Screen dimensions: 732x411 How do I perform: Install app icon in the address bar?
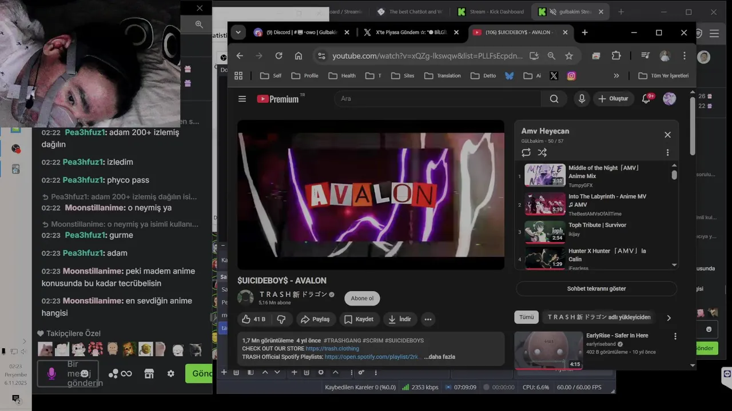tap(534, 56)
